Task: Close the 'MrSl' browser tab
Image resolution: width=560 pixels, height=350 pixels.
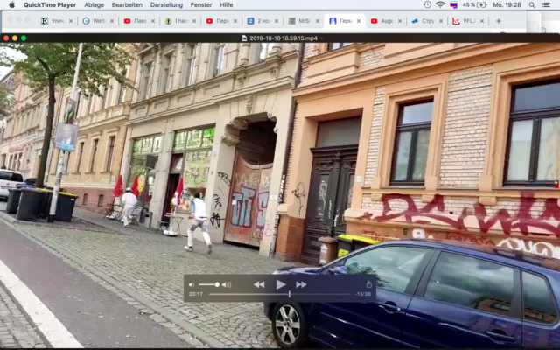Action: pos(317,21)
